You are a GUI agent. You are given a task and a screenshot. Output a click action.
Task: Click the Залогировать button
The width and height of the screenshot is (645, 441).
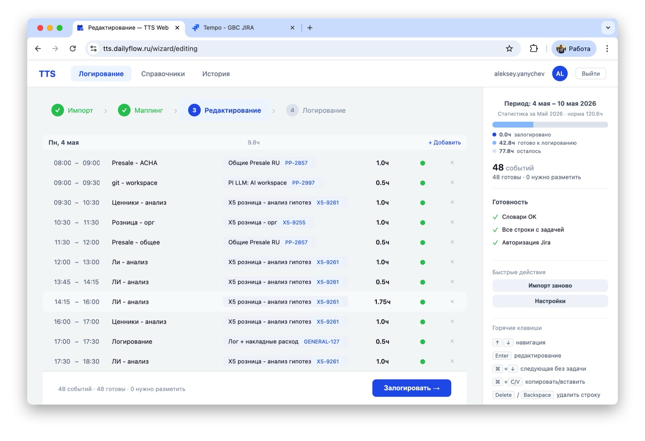412,388
